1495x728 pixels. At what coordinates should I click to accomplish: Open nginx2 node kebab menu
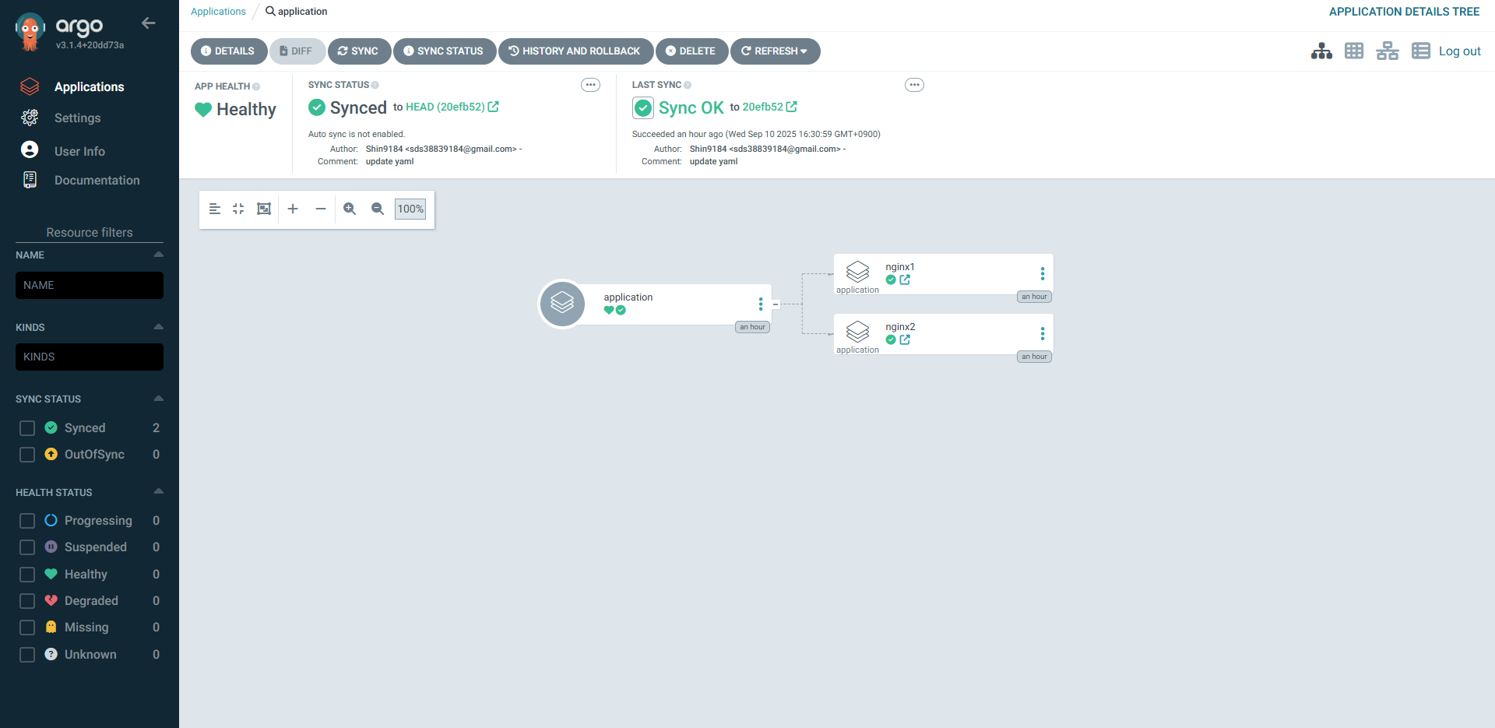pyautogui.click(x=1043, y=334)
